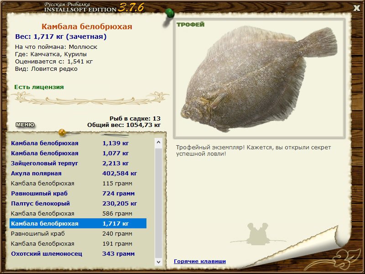Click the Камбала белобрюхая orange title
365x274 pixels.
(87, 26)
